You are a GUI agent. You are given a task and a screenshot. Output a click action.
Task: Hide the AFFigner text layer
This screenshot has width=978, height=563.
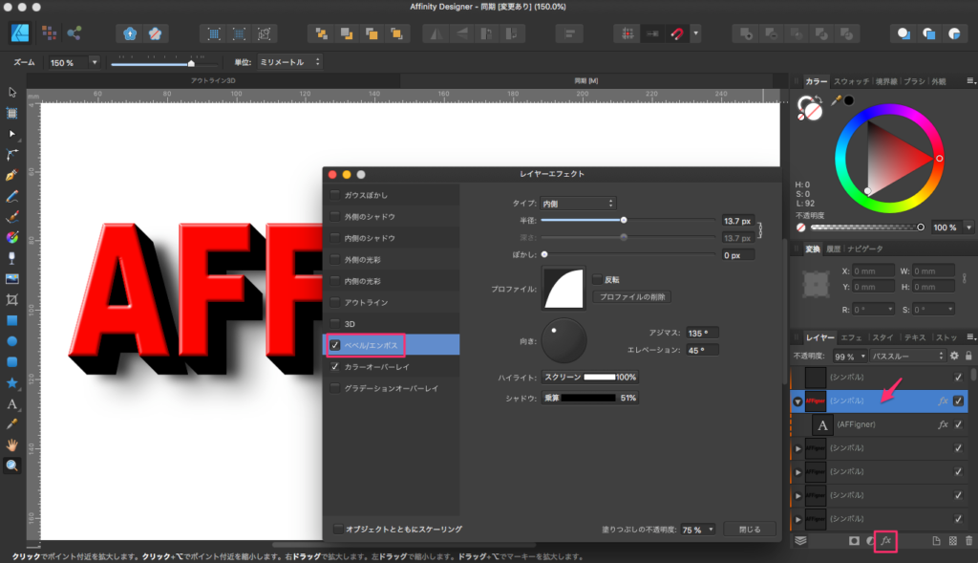[x=958, y=424]
